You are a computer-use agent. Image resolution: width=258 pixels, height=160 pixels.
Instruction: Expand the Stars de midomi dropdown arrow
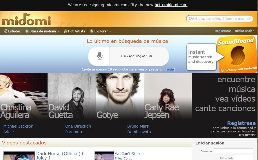[x=59, y=32]
